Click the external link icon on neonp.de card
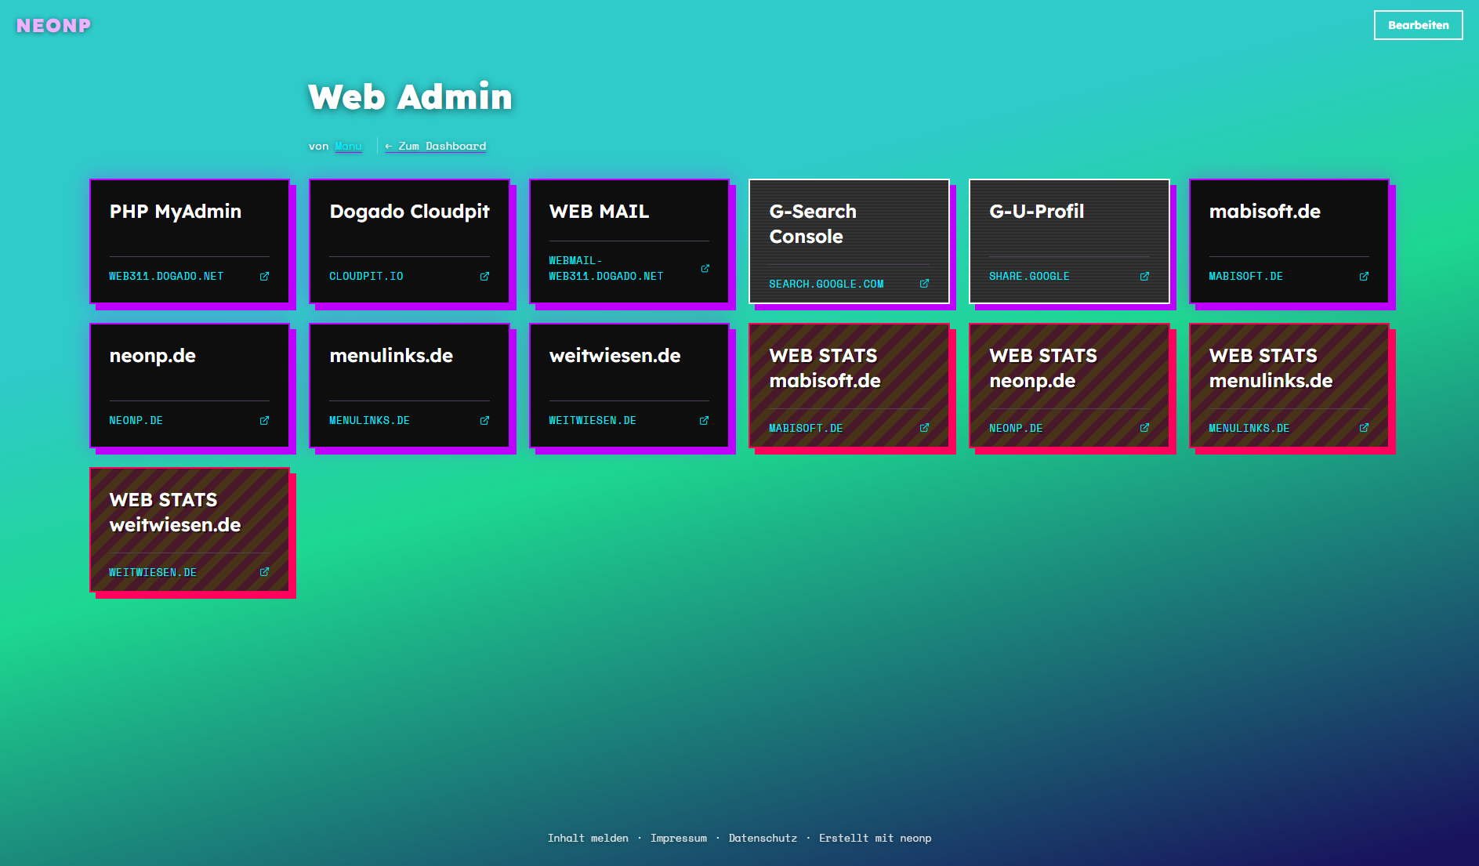1479x866 pixels. pos(264,421)
